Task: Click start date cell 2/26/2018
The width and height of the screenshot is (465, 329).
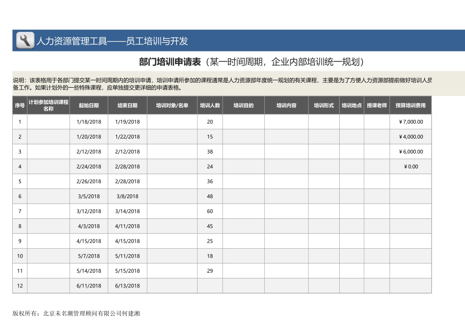Action: (89, 182)
